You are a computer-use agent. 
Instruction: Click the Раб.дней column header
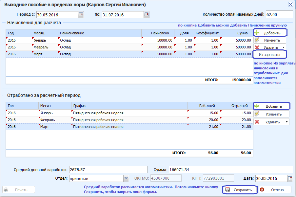[204, 106]
